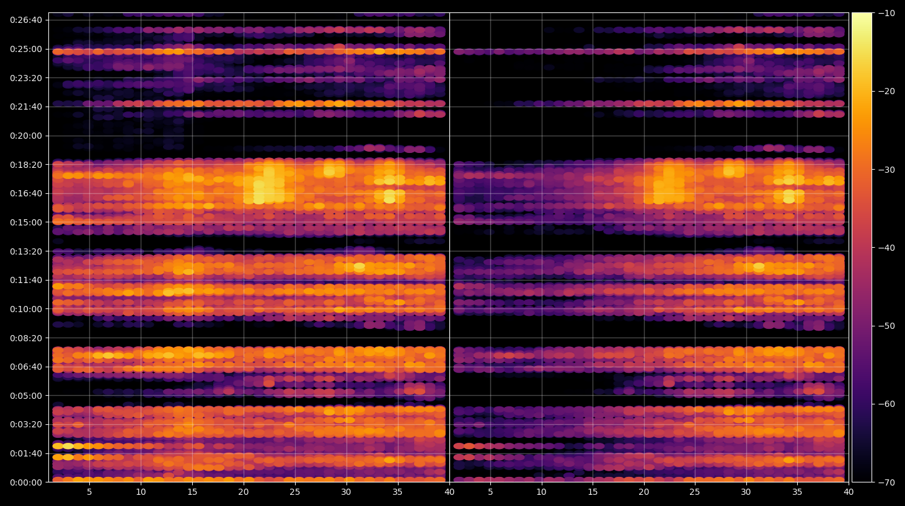This screenshot has height=506, width=905.
Task: Select x-axis label 10 under left panel
Action: point(141,492)
